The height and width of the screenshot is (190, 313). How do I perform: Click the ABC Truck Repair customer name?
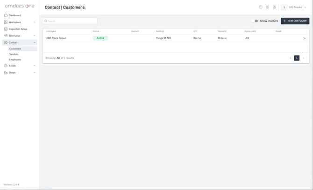pyautogui.click(x=56, y=38)
